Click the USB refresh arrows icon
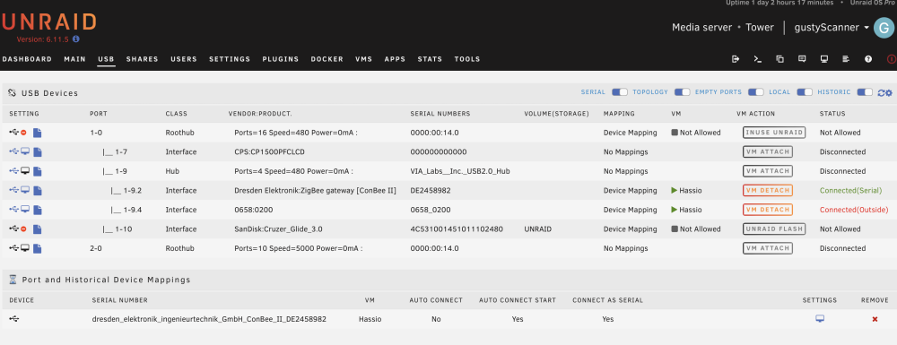Screen dimensions: 897x345 tap(881, 92)
